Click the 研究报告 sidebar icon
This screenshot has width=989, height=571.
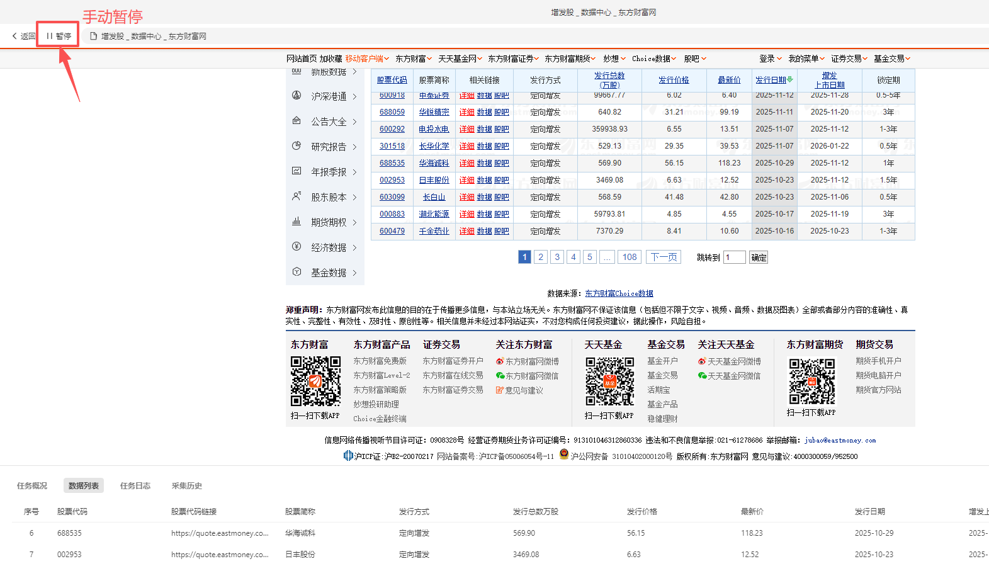[297, 146]
